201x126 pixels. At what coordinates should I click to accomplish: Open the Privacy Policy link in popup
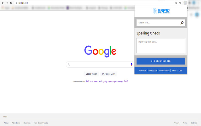click(x=164, y=71)
